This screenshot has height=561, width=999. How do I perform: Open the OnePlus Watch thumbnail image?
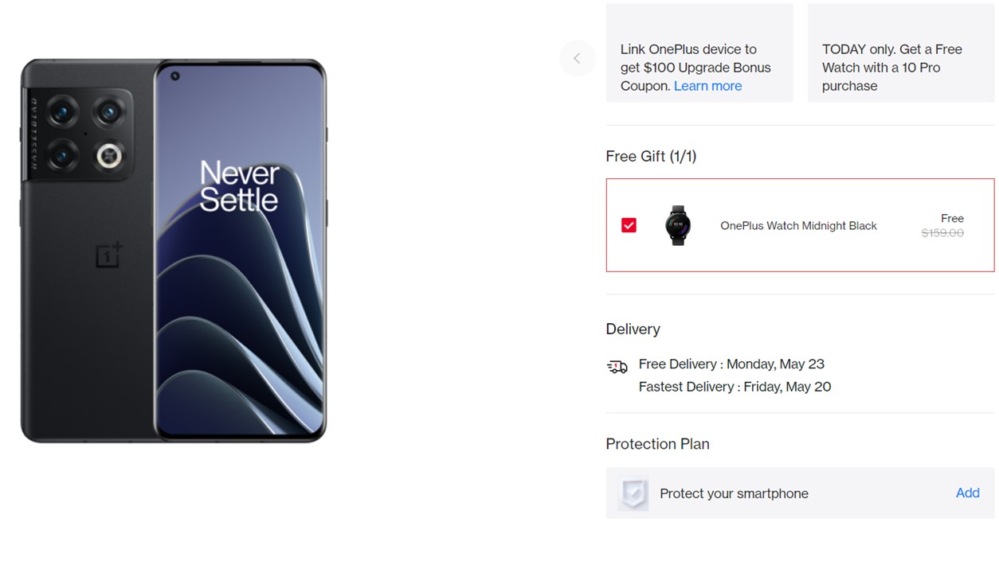(x=678, y=225)
